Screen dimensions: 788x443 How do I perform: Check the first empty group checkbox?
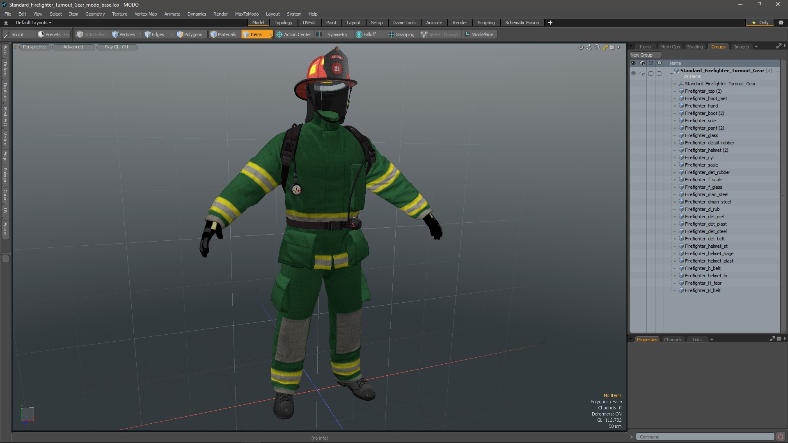pyautogui.click(x=651, y=74)
